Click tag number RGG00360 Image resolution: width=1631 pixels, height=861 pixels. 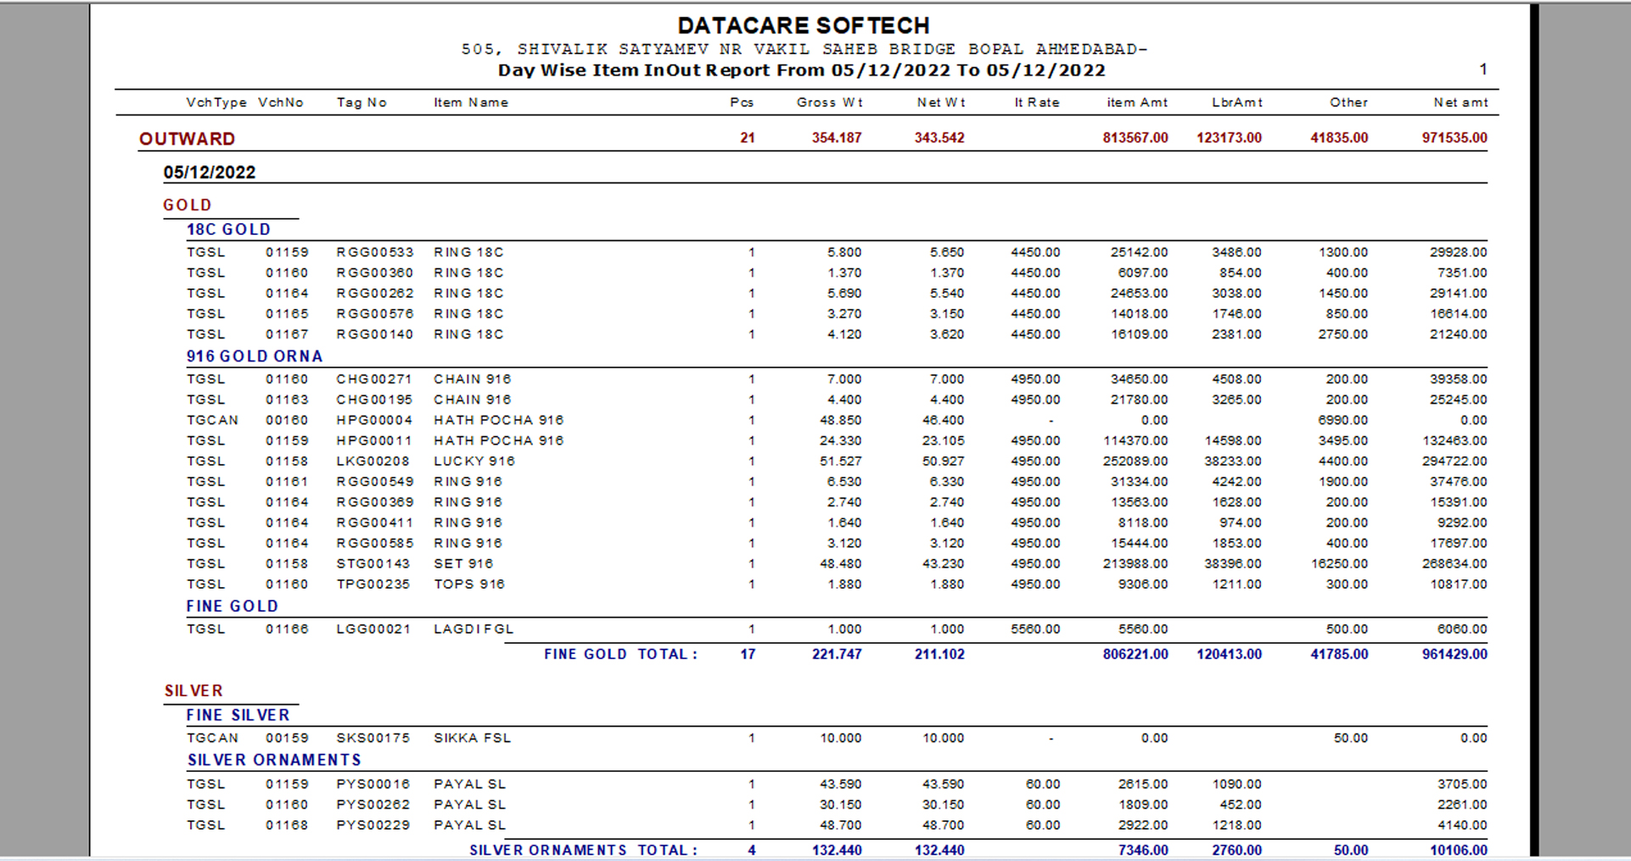tap(375, 273)
